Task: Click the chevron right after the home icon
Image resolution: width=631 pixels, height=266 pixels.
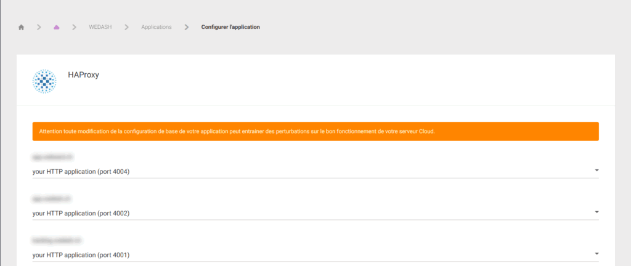Action: point(39,27)
